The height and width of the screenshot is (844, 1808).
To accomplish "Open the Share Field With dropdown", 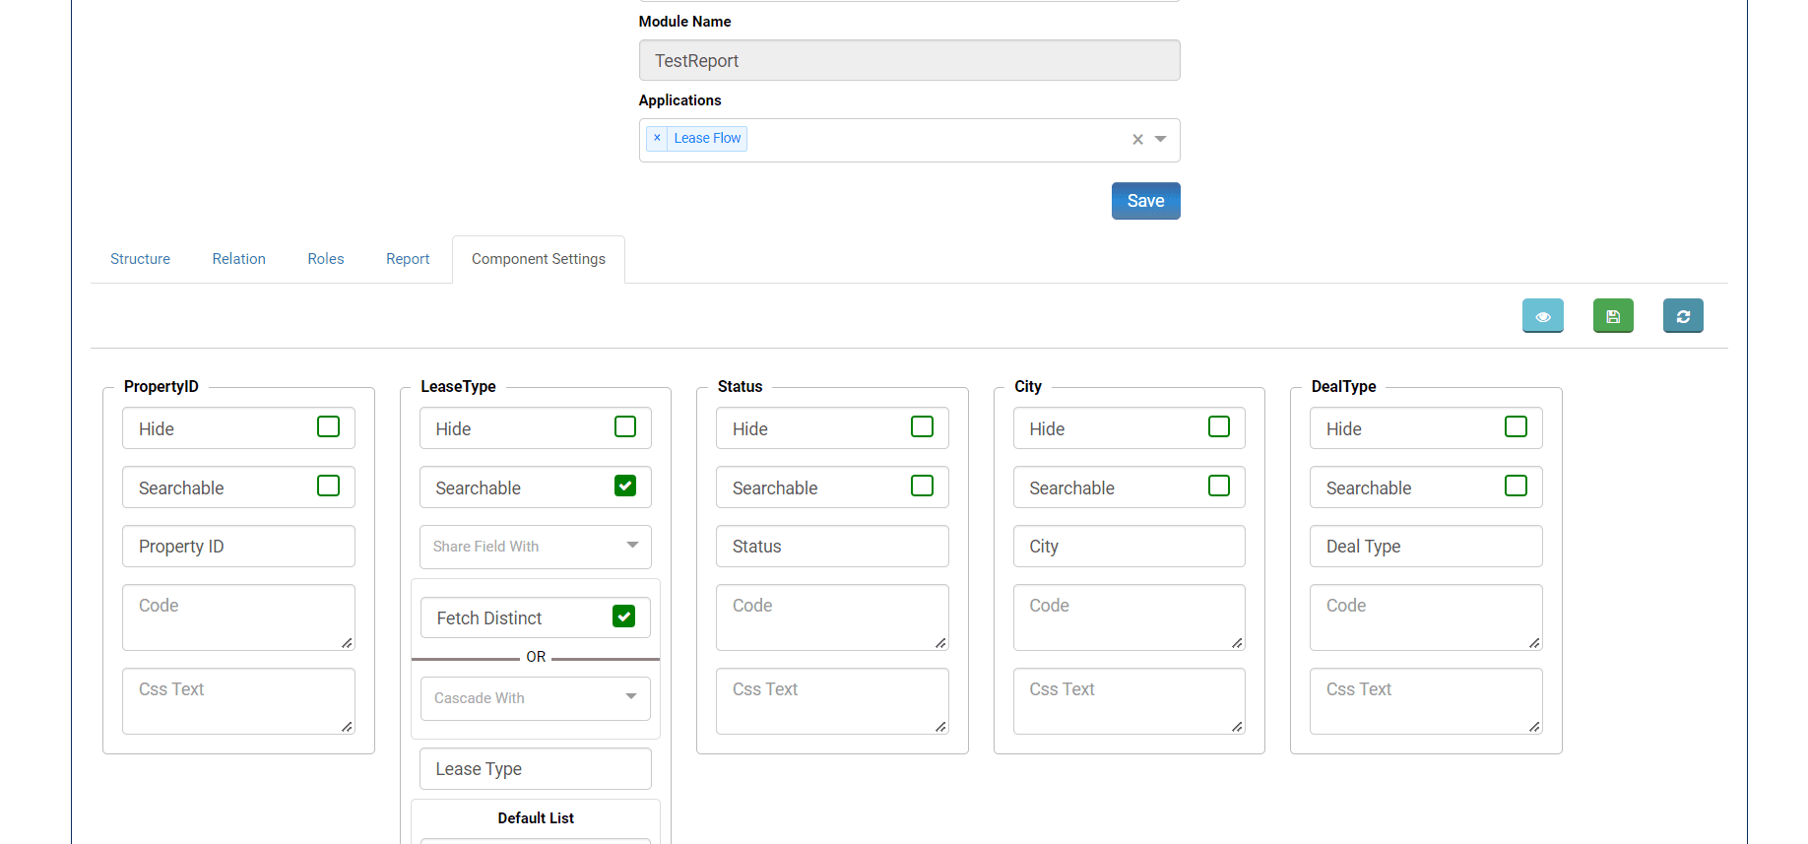I will click(536, 547).
